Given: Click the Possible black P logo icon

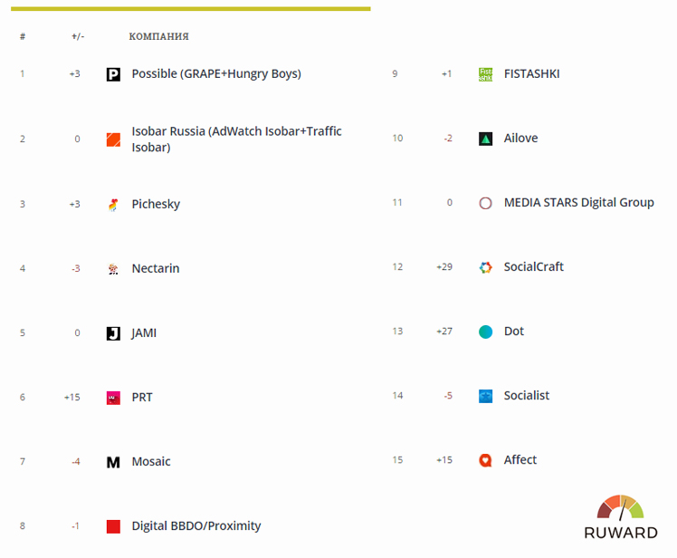Looking at the screenshot, I should point(113,74).
